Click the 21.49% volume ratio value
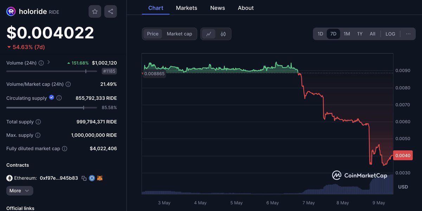Image resolution: width=422 pixels, height=211 pixels. tap(109, 84)
